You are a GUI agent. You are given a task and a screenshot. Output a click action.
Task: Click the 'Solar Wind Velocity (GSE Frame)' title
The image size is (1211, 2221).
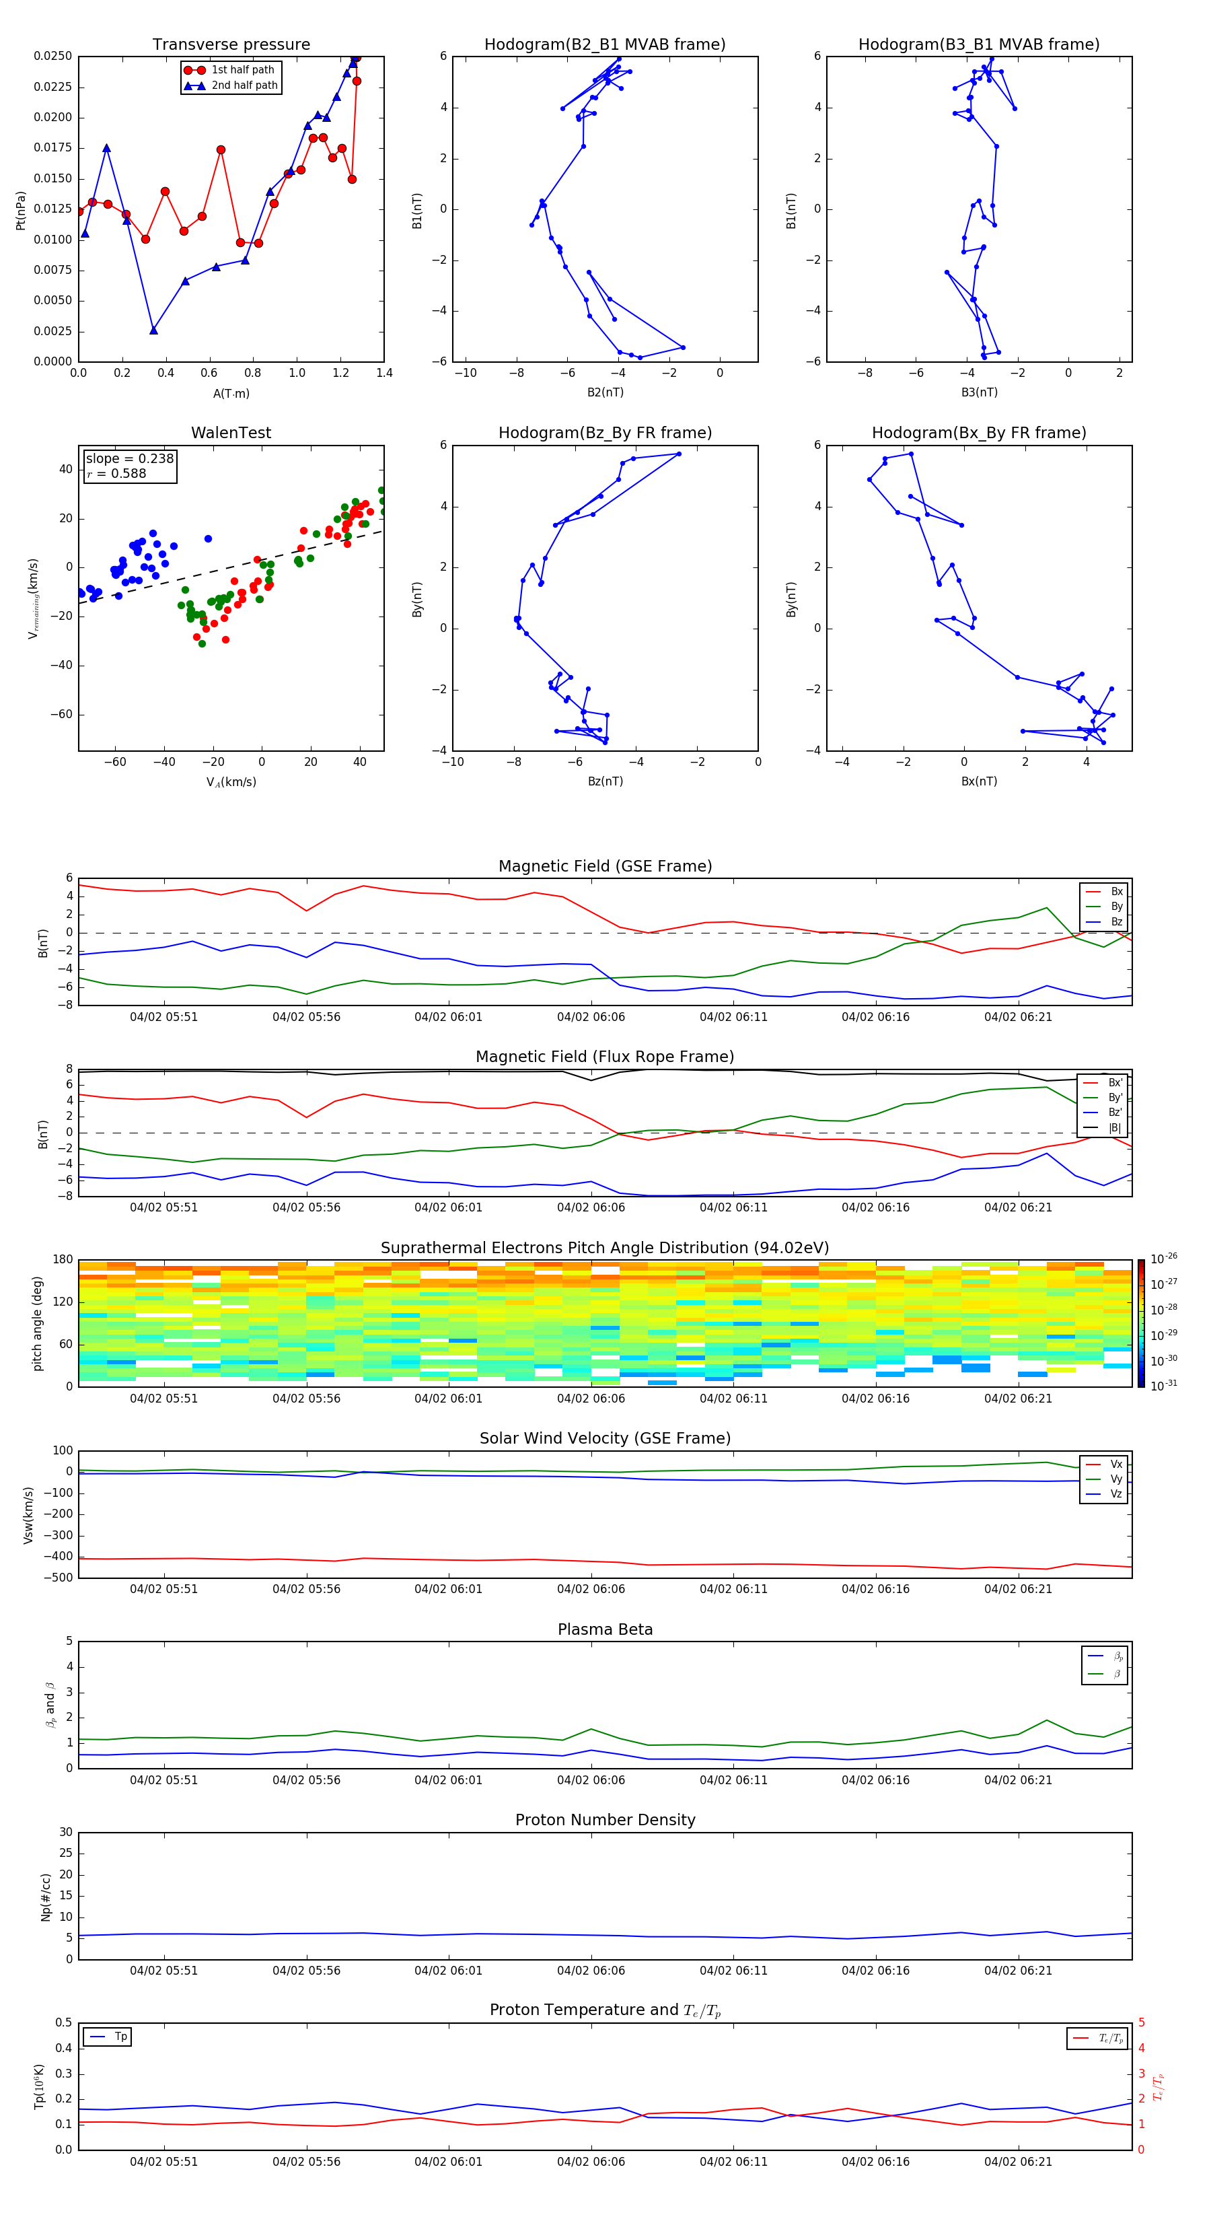click(605, 1439)
